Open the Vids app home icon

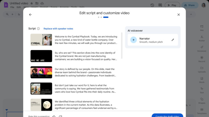(x=6, y=5)
